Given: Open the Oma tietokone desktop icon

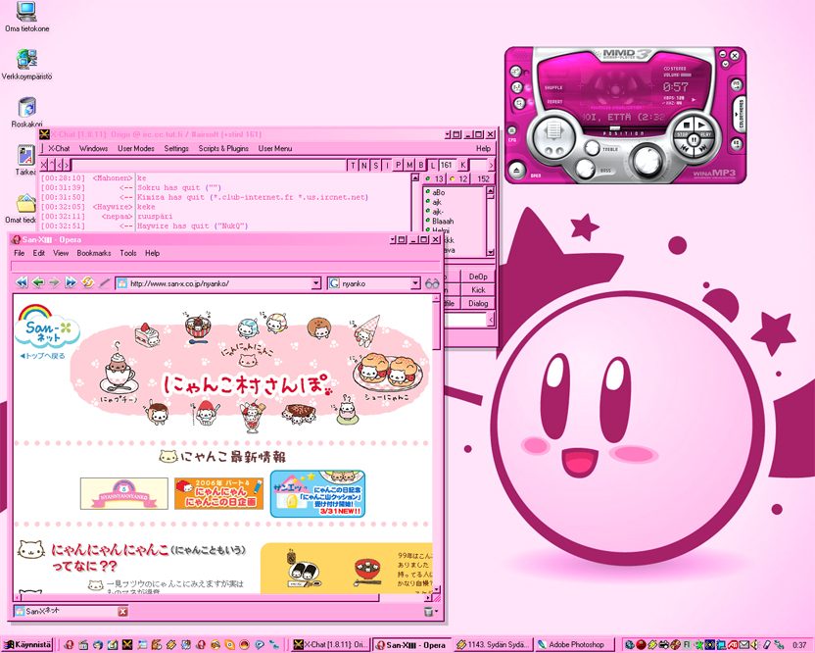Looking at the screenshot, I should (26, 18).
